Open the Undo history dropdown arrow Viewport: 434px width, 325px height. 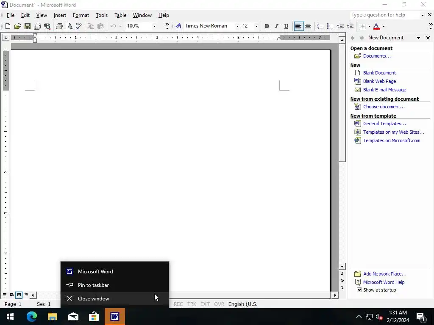pos(120,26)
